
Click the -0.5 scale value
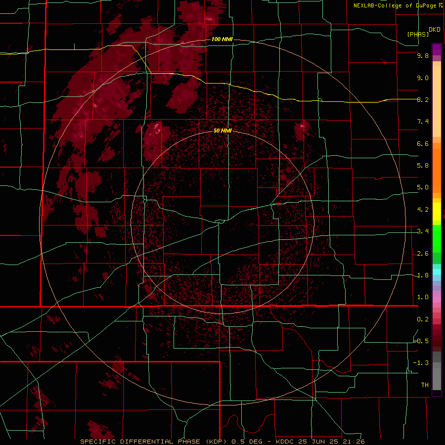[421, 341]
